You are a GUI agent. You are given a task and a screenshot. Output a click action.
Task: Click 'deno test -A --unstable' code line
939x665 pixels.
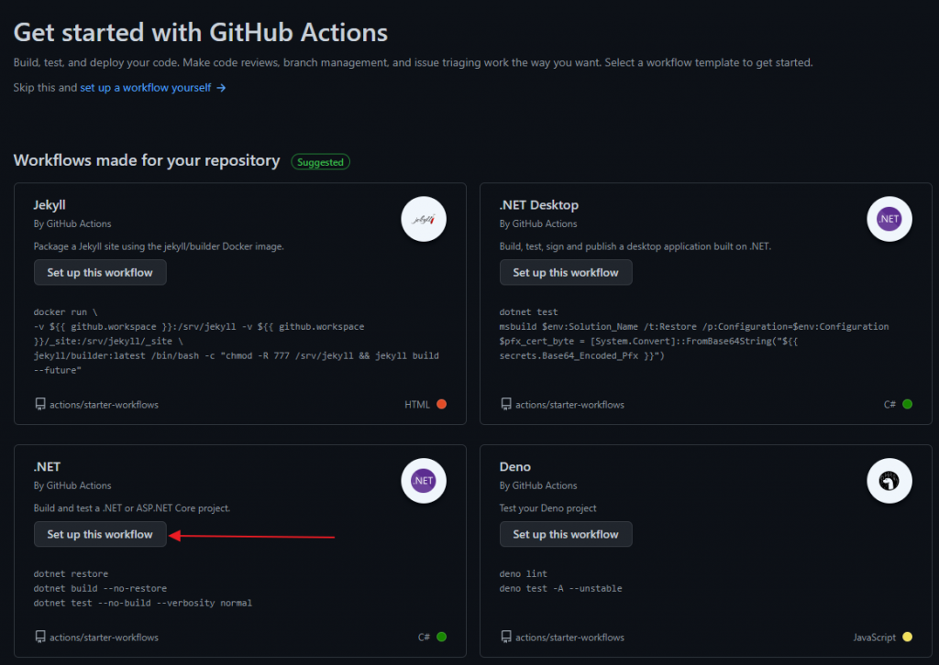560,588
